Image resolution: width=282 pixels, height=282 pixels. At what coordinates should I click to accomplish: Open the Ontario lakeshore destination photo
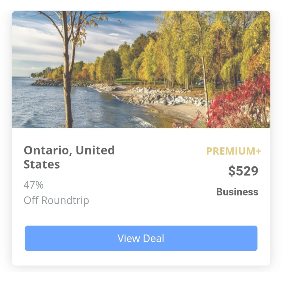141,69
